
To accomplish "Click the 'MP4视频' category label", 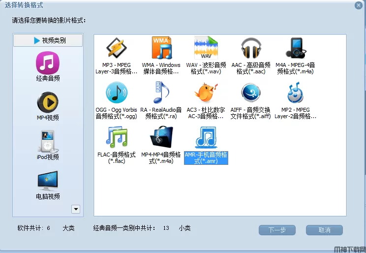I will coord(48,118).
